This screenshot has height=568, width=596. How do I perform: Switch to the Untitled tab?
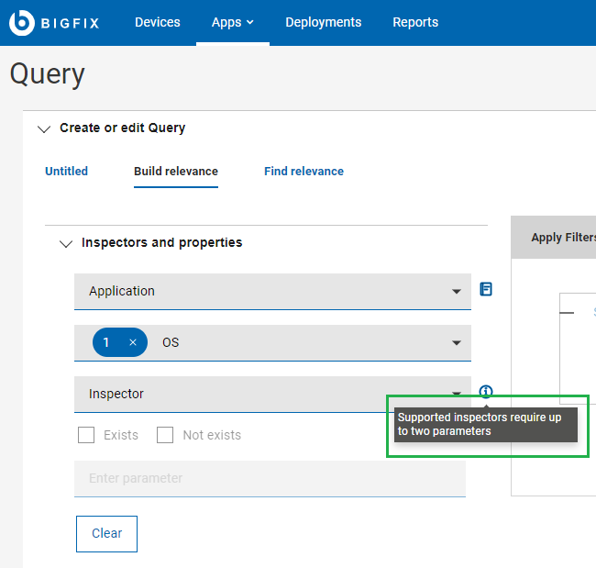(x=66, y=172)
